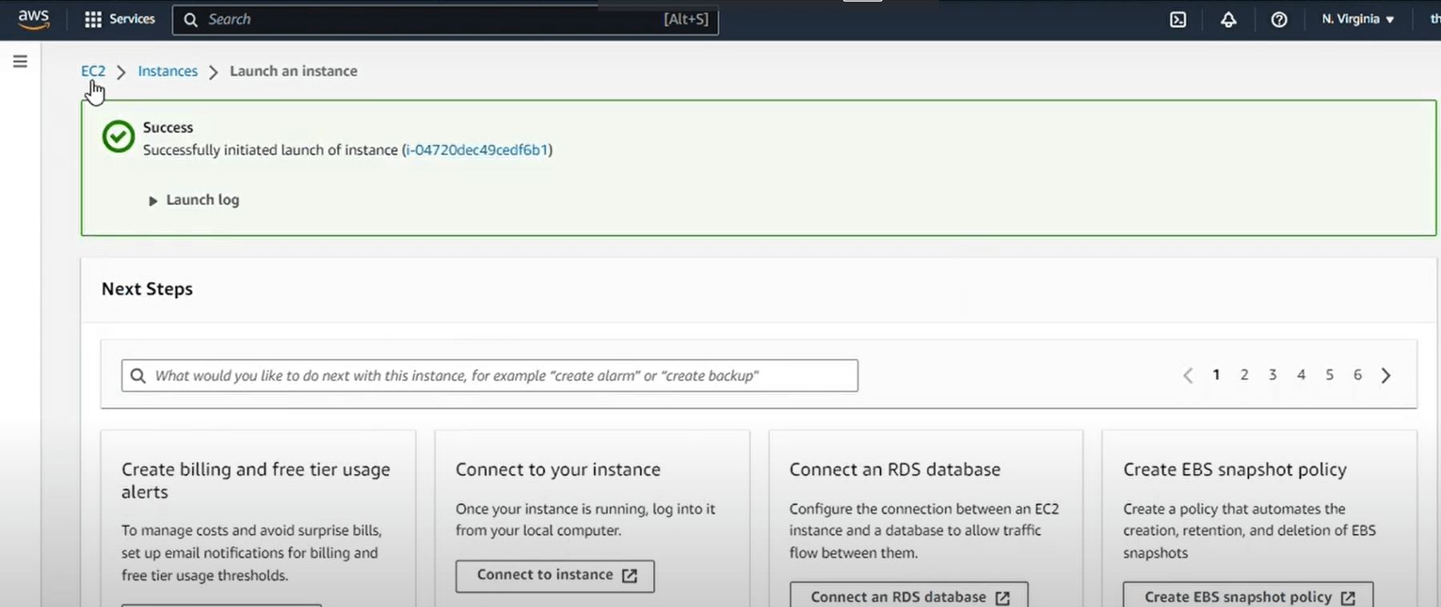The width and height of the screenshot is (1441, 607).
Task: Click Connect an RDS database button
Action: click(908, 597)
